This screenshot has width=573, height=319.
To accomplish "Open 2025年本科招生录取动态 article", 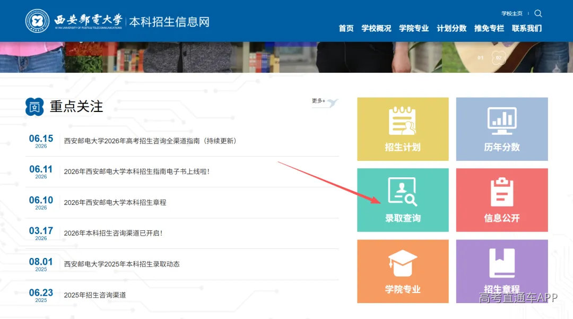I will click(x=121, y=264).
